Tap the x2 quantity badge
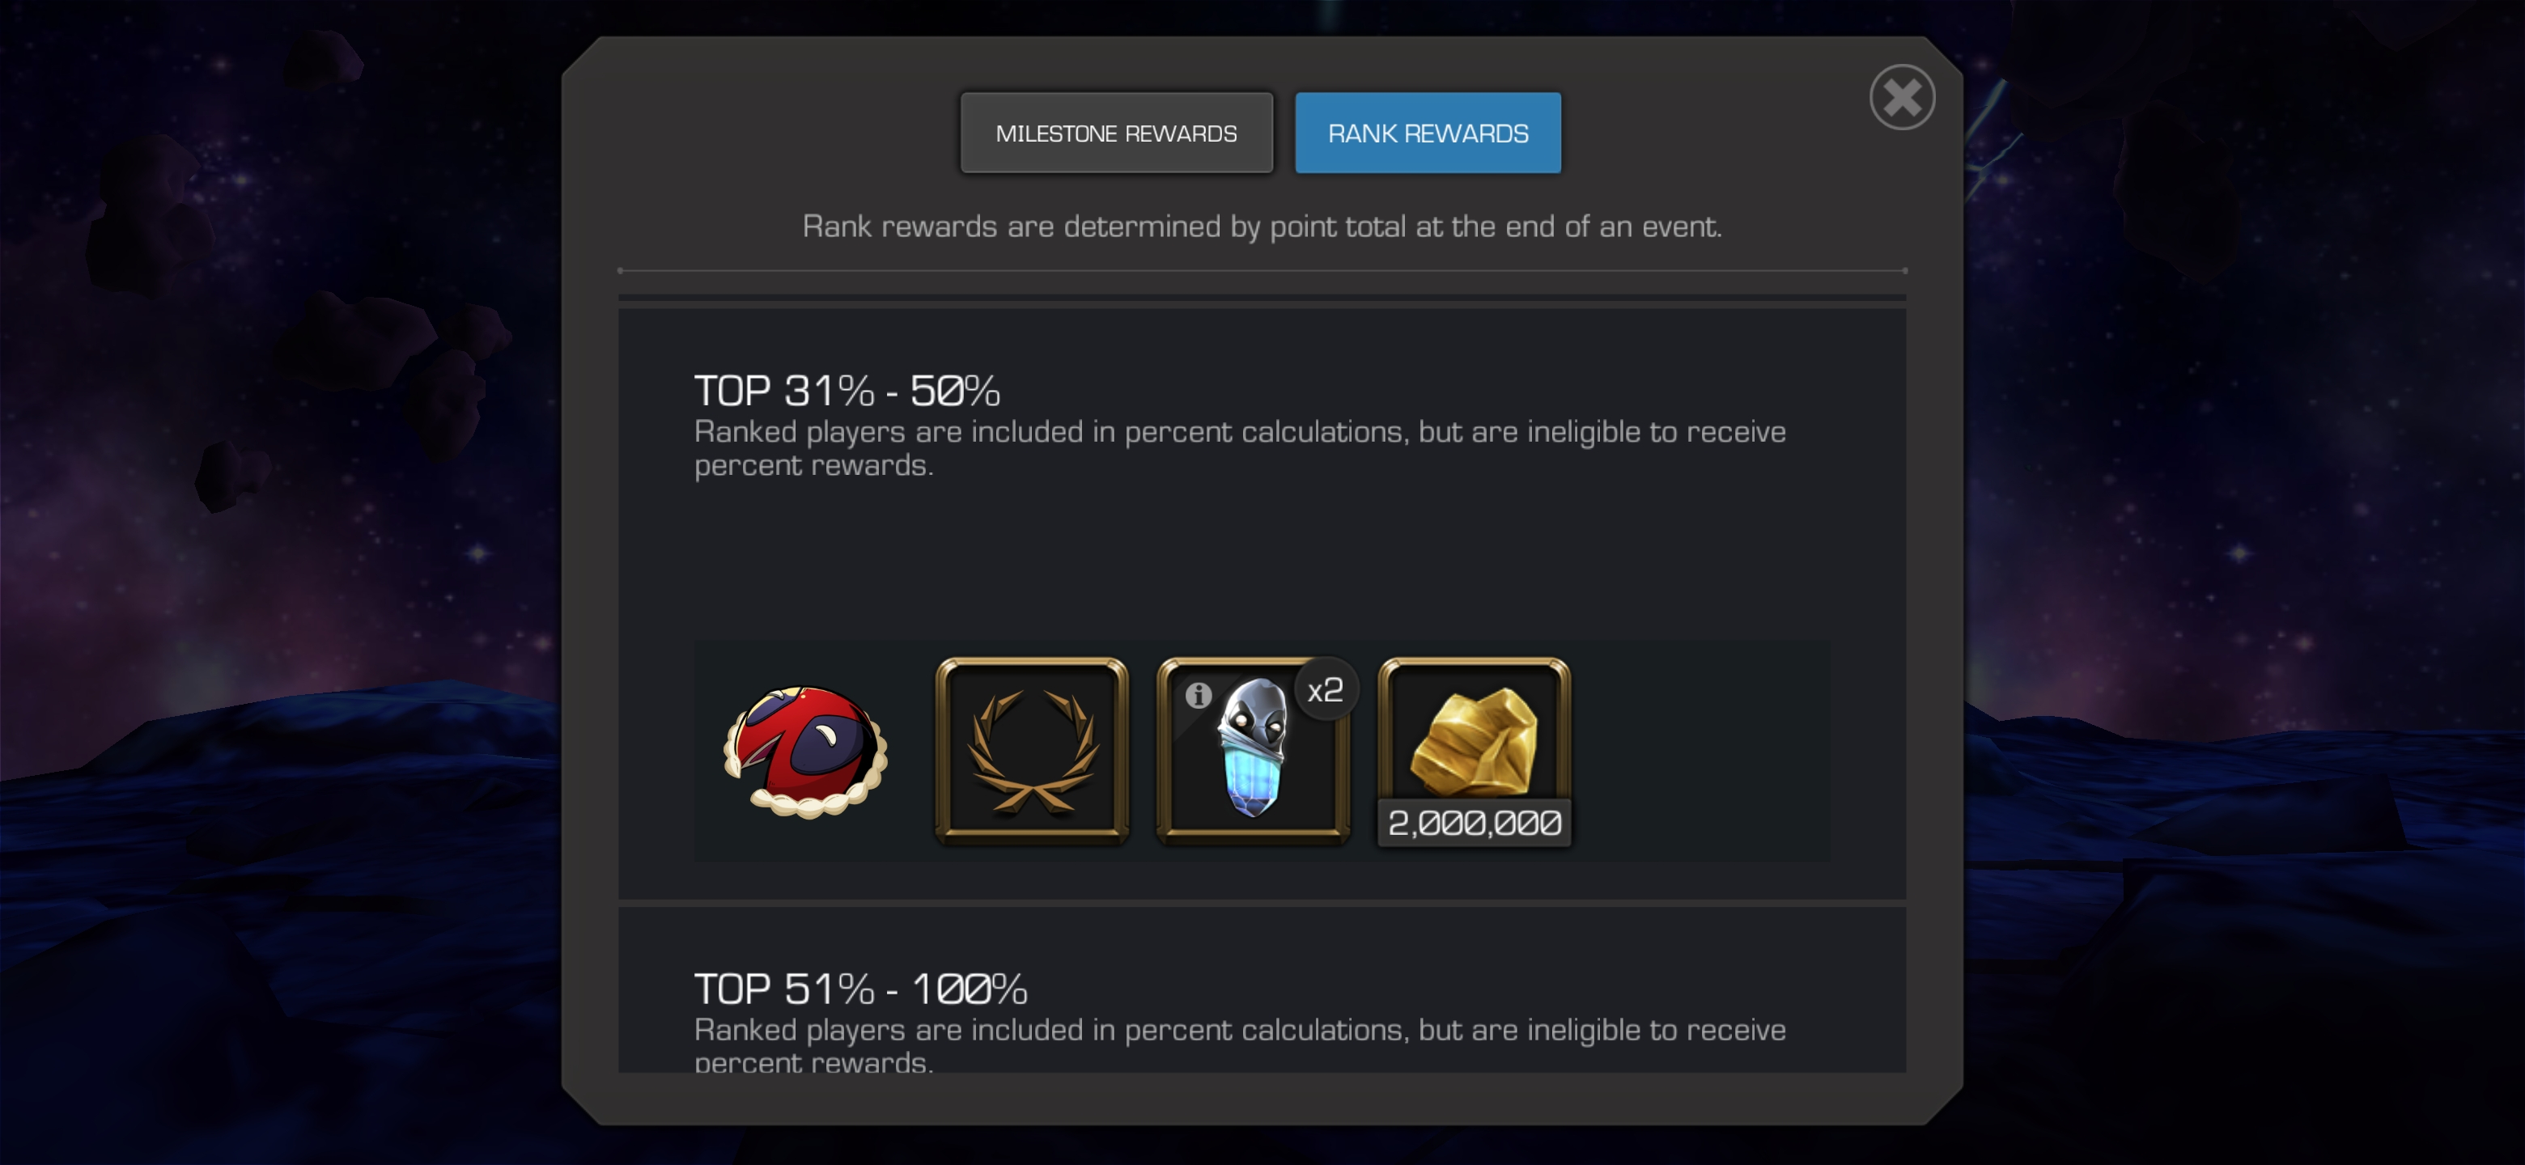Viewport: 2525px width, 1165px height. (x=1326, y=690)
